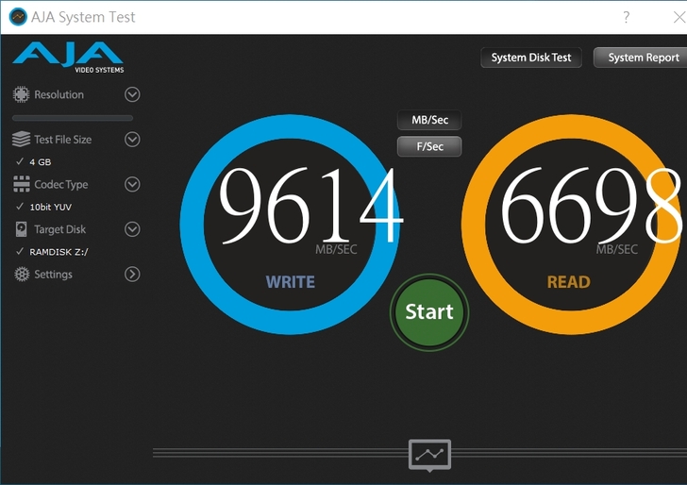This screenshot has height=485, width=687.
Task: Click the Target Disk drive icon
Action: pyautogui.click(x=21, y=229)
